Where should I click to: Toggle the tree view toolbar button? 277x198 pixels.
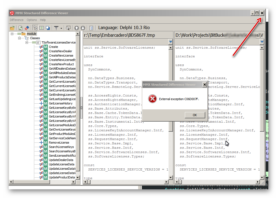click(x=36, y=28)
